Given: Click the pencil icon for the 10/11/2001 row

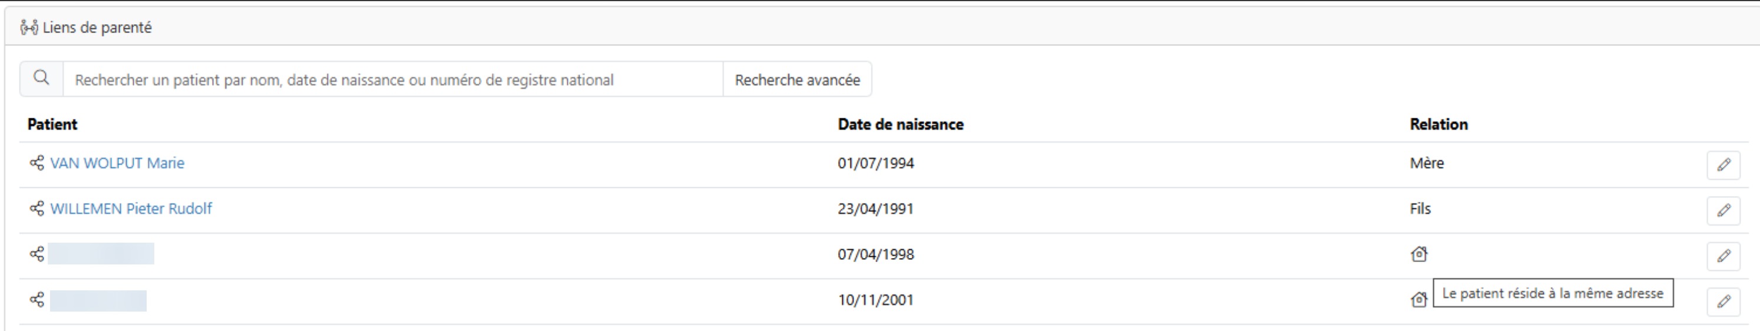Looking at the screenshot, I should [x=1723, y=302].
